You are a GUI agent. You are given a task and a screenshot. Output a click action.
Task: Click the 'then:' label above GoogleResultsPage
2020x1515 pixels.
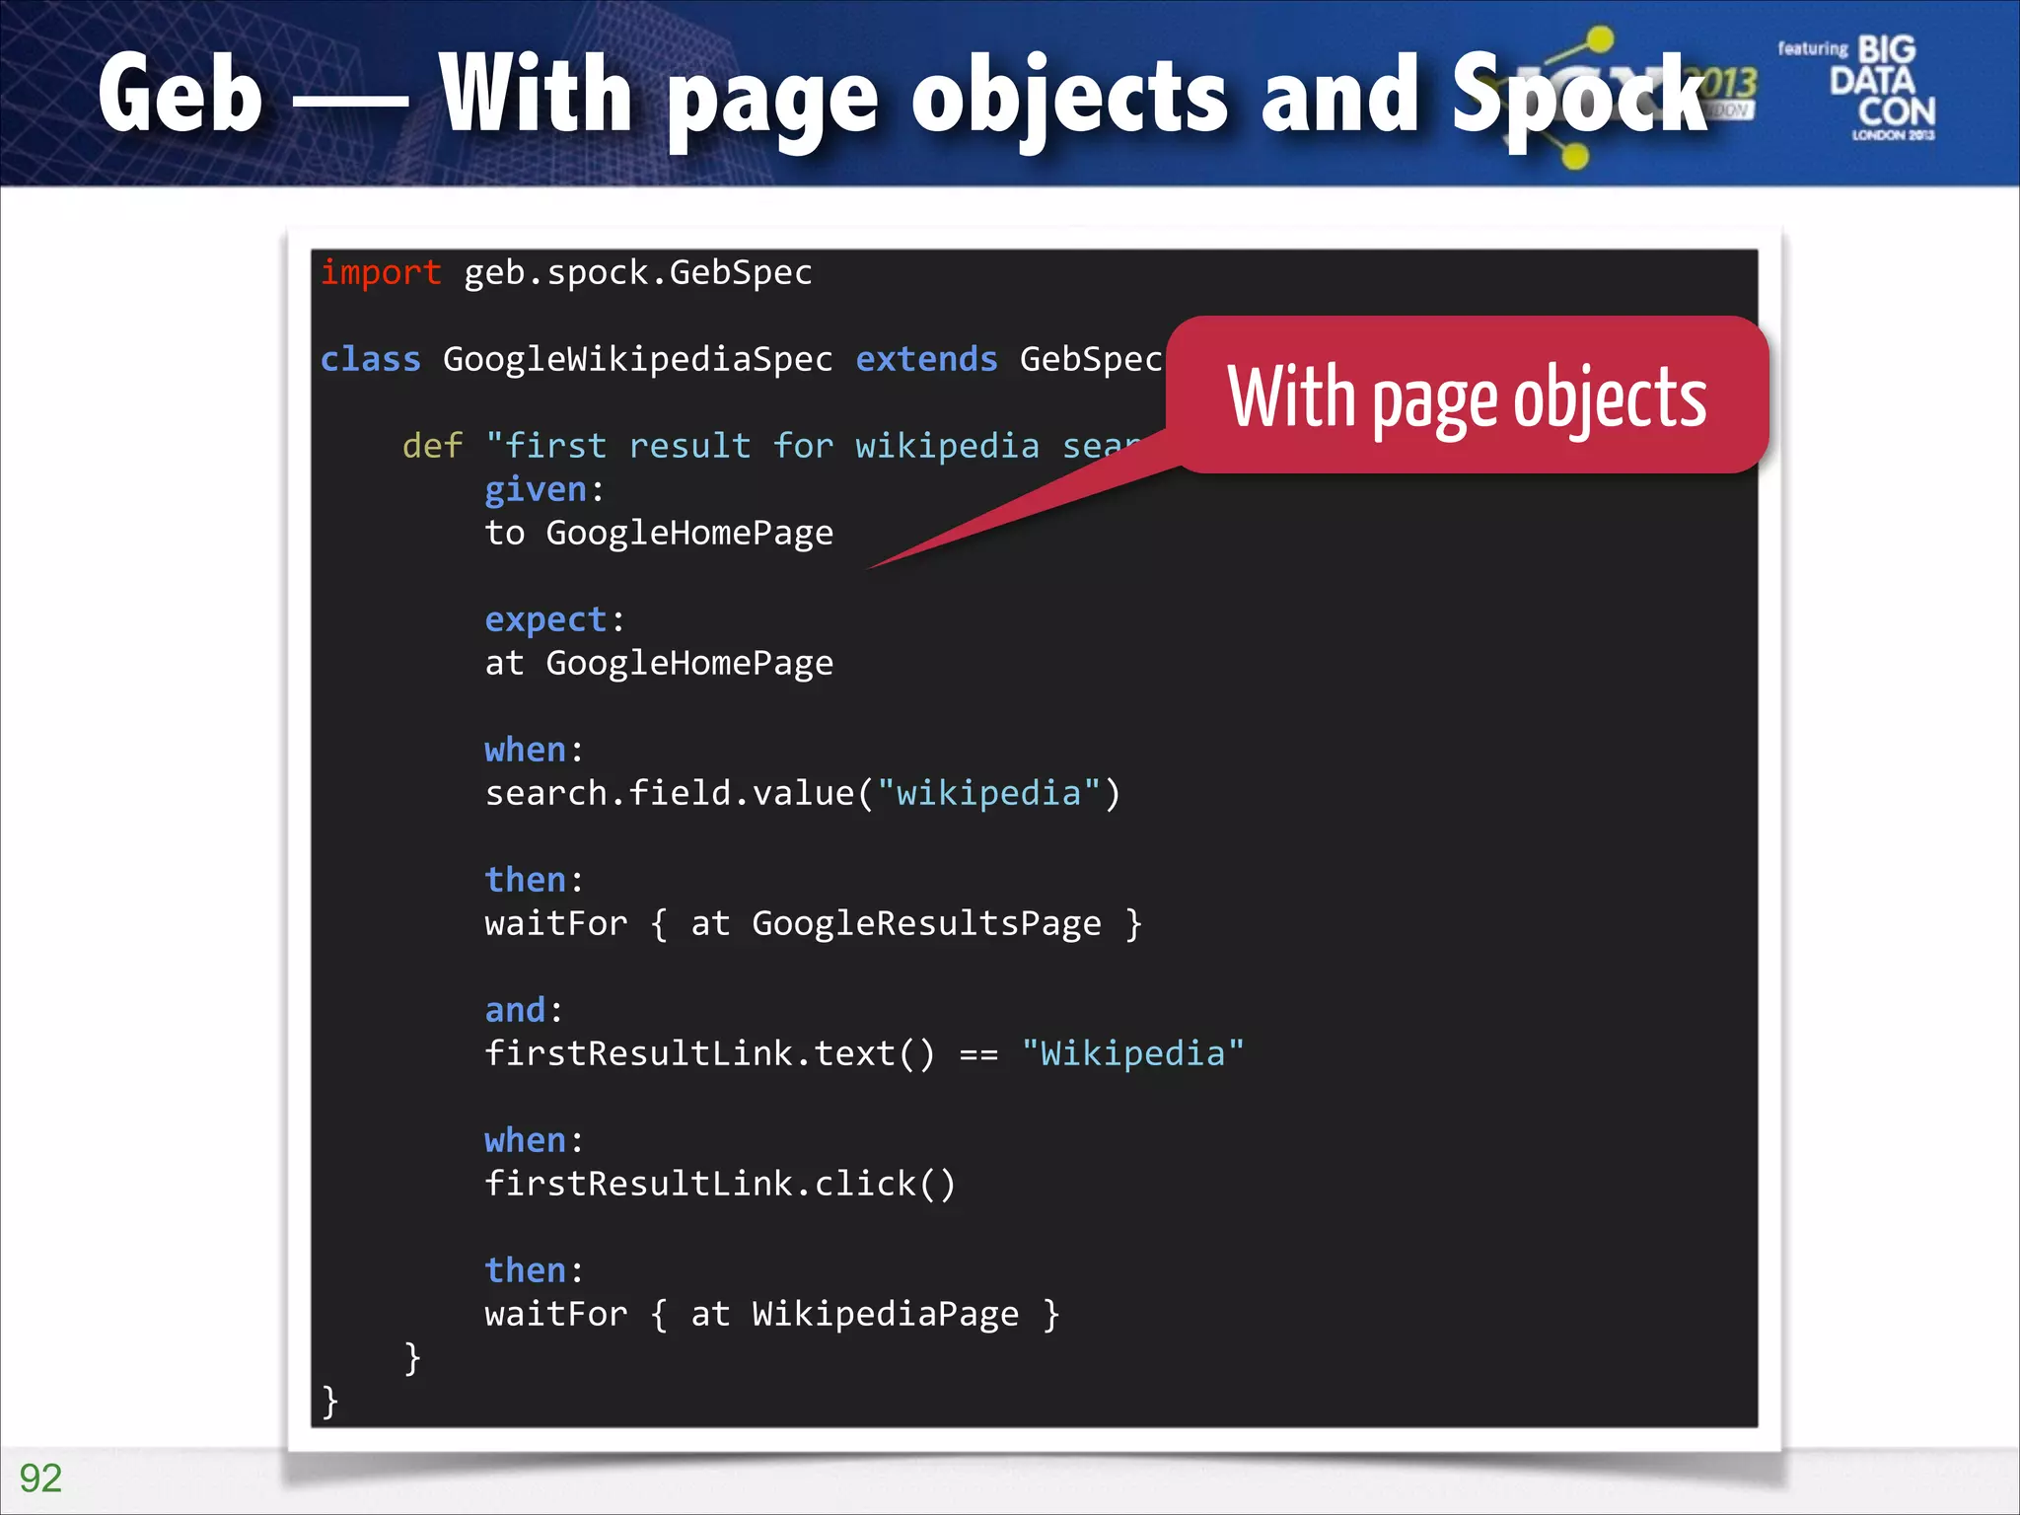point(534,880)
